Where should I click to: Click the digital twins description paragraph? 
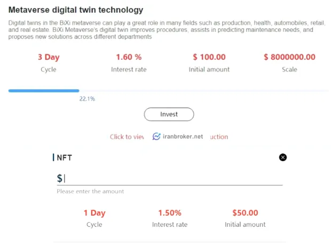click(166, 30)
